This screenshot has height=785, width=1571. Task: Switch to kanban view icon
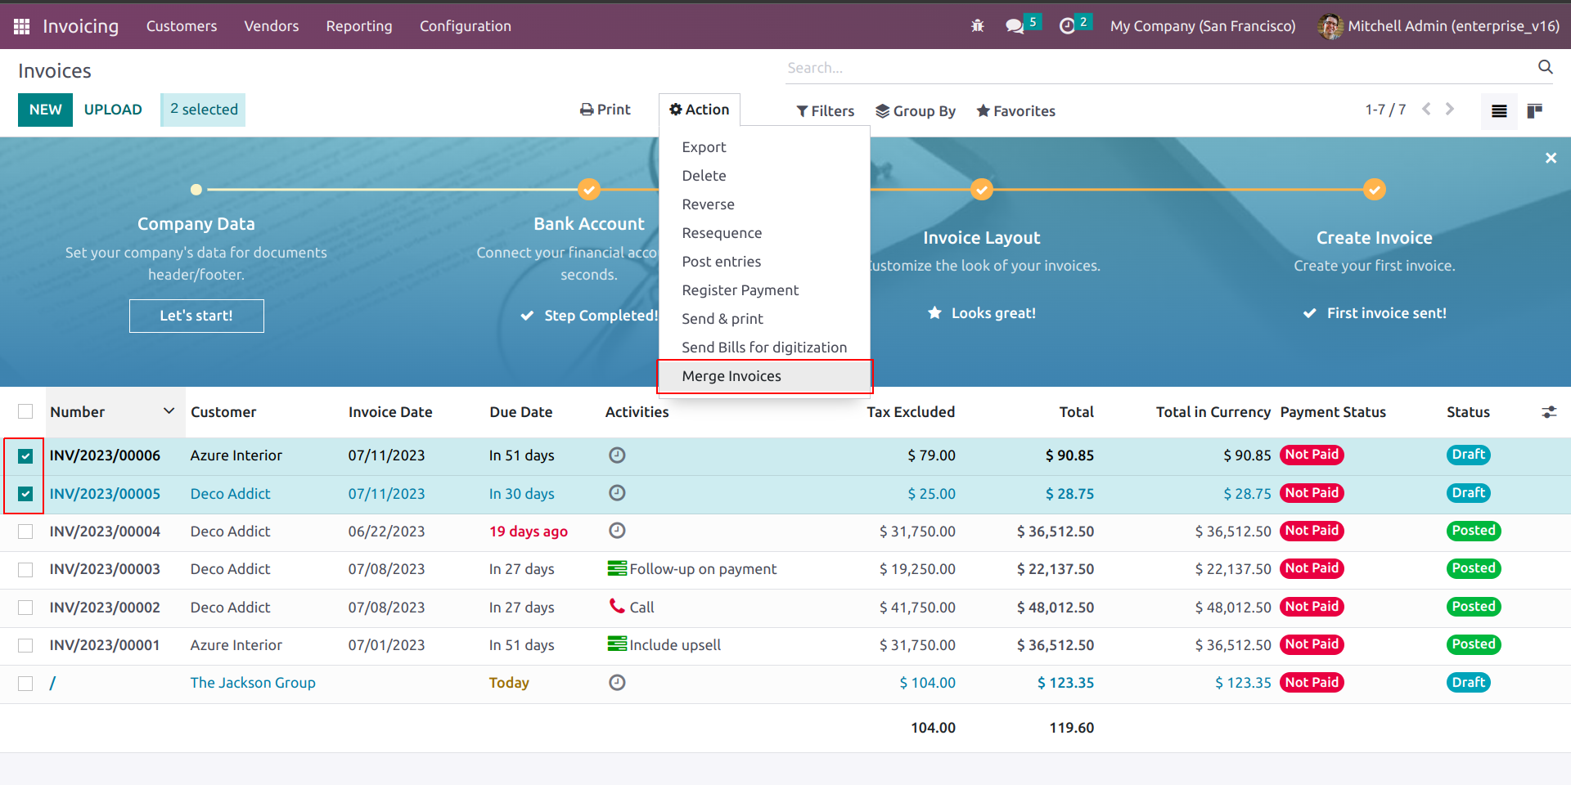pos(1535,111)
